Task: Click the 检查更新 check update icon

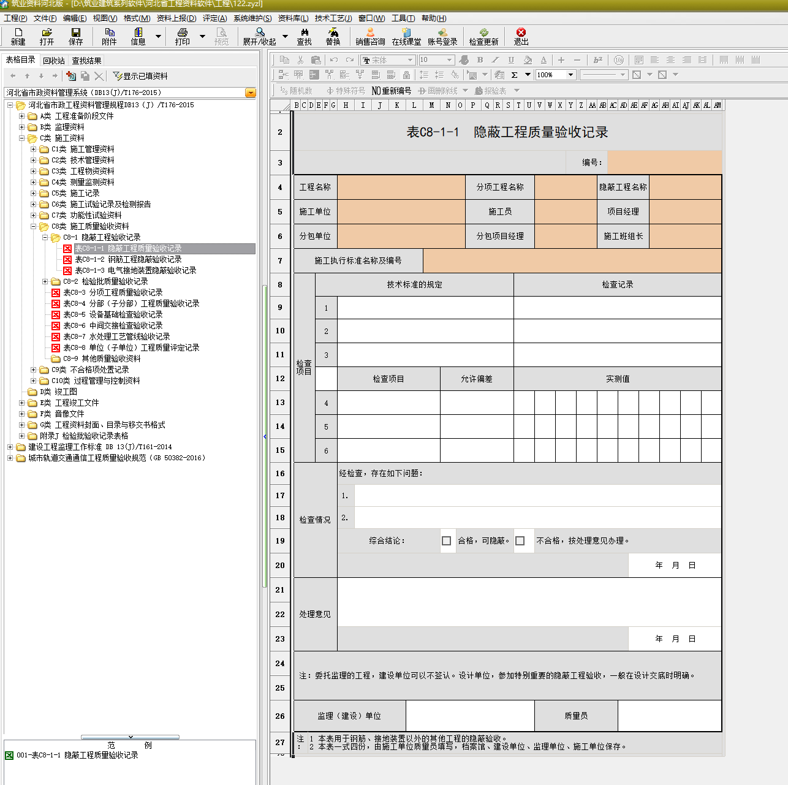Action: [x=484, y=37]
